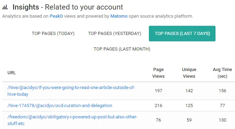Screen dimensions: 235x129
Task: Select the 130 avg time cell
Action: point(222,120)
